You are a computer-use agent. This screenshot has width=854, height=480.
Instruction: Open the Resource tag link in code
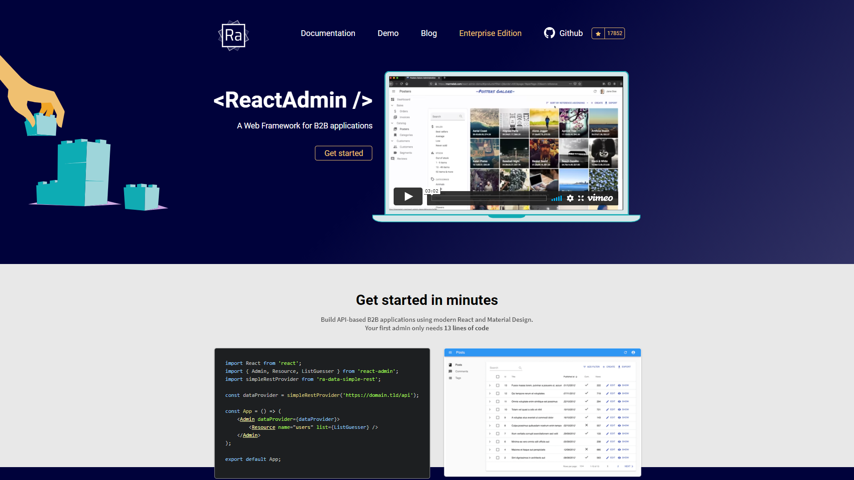(263, 427)
